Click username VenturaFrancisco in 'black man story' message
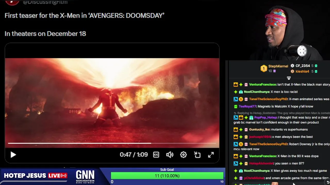The height and width of the screenshot is (185, 330). pyautogui.click(x=263, y=85)
